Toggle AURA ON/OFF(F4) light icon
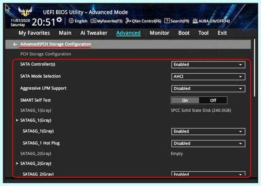 pyautogui.click(x=195, y=21)
